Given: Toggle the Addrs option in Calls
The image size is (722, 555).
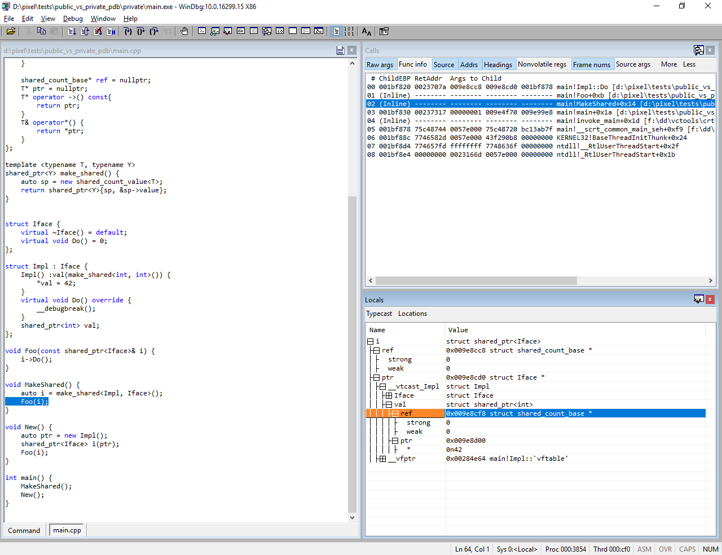Looking at the screenshot, I should click(x=469, y=65).
